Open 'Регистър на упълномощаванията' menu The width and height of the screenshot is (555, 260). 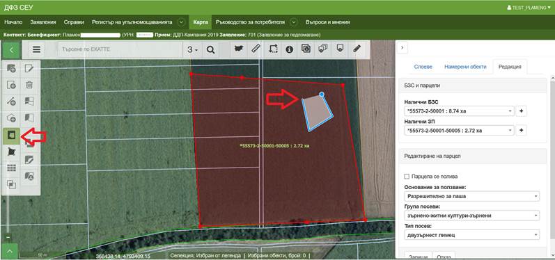(132, 22)
